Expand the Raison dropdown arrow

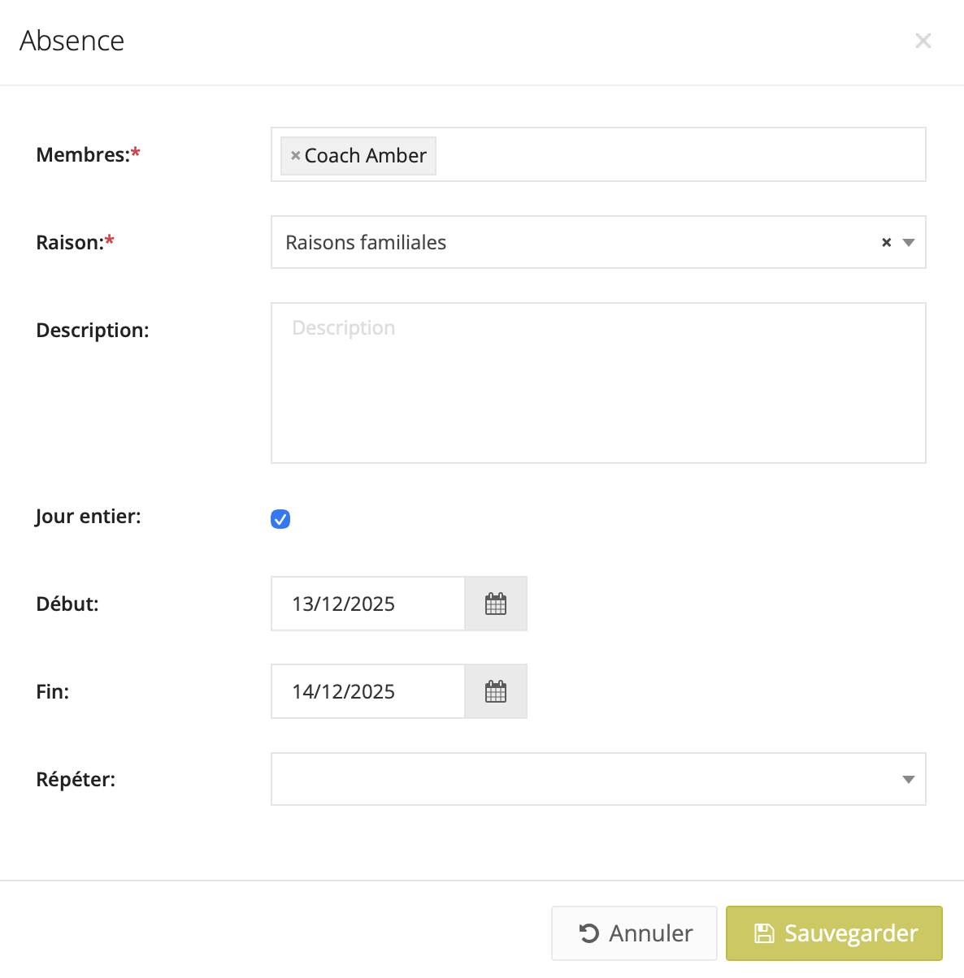point(909,242)
